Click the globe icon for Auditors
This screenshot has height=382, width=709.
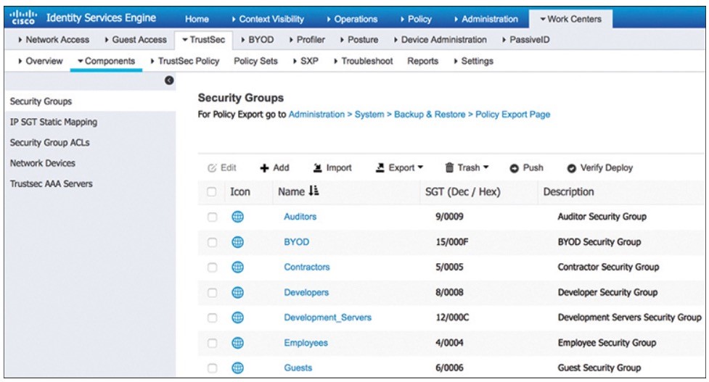coord(237,217)
